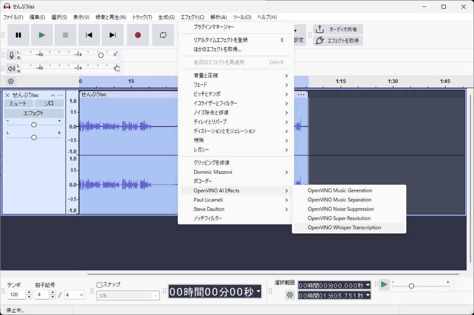Open the clip three-dots menu on the waveform
The width and height of the screenshot is (474, 315).
pyautogui.click(x=301, y=94)
